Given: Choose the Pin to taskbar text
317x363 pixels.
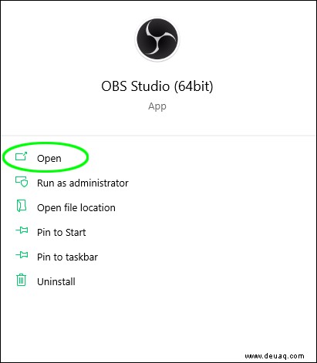Looking at the screenshot, I should click(x=67, y=257).
